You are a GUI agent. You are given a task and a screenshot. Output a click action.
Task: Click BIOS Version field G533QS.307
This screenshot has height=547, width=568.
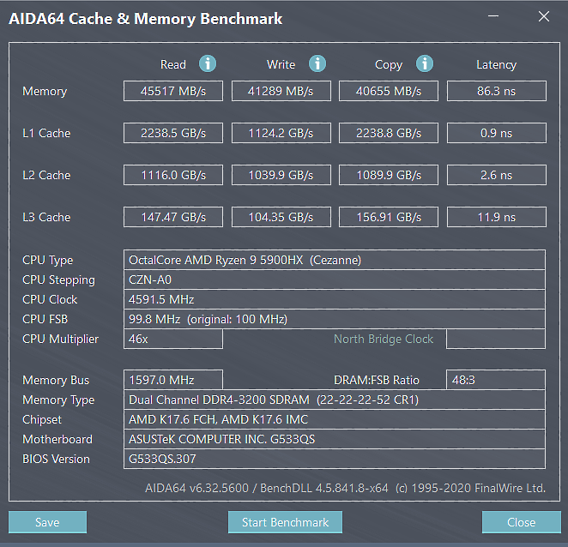335,459
